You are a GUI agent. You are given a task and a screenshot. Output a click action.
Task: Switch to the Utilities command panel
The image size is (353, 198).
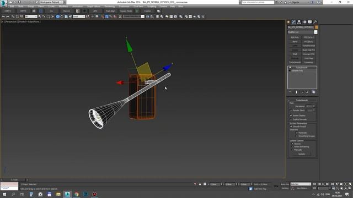(315, 22)
